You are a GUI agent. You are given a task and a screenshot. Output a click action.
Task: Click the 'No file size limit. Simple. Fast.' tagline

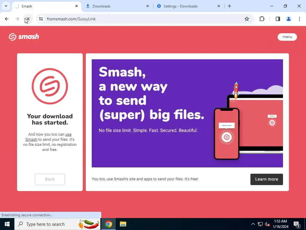pyautogui.click(x=148, y=130)
